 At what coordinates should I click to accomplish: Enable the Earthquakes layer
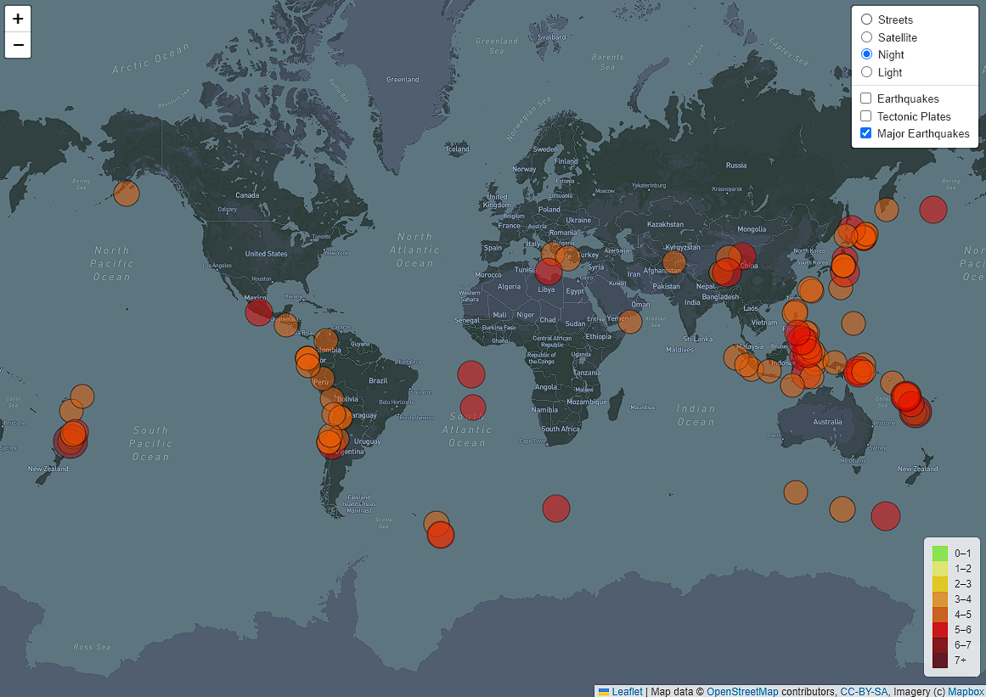tap(865, 98)
